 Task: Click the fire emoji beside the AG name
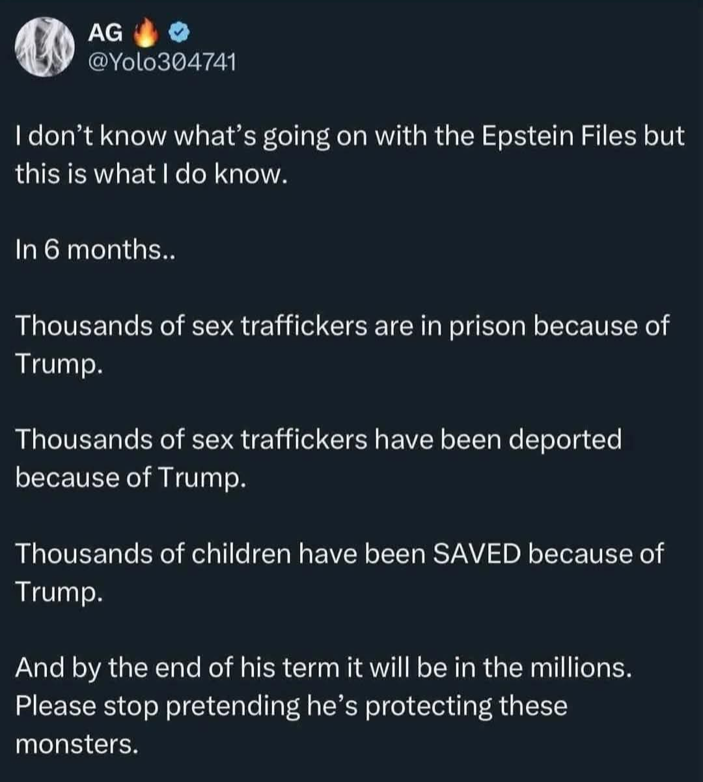145,33
